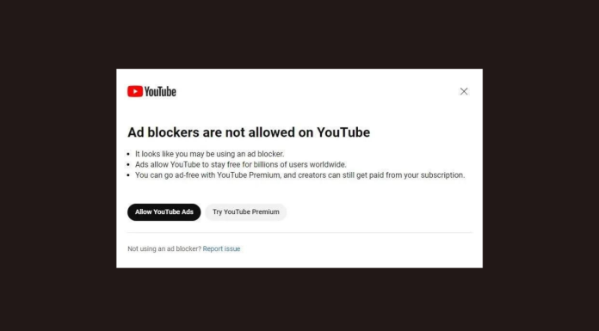The height and width of the screenshot is (331, 599).
Task: Click the bullet dot before 'You can go'
Action: click(x=129, y=175)
